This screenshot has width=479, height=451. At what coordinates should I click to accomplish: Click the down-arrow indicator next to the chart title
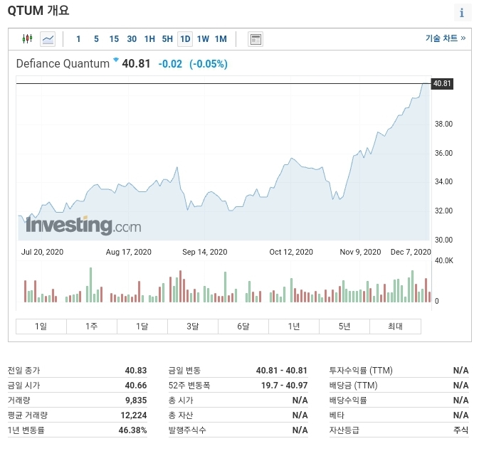coord(116,60)
